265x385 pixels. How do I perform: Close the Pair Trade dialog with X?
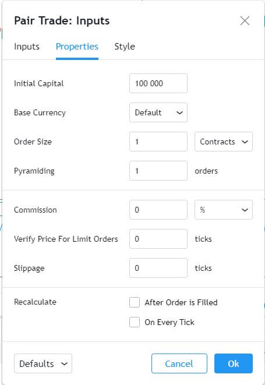pyautogui.click(x=245, y=21)
